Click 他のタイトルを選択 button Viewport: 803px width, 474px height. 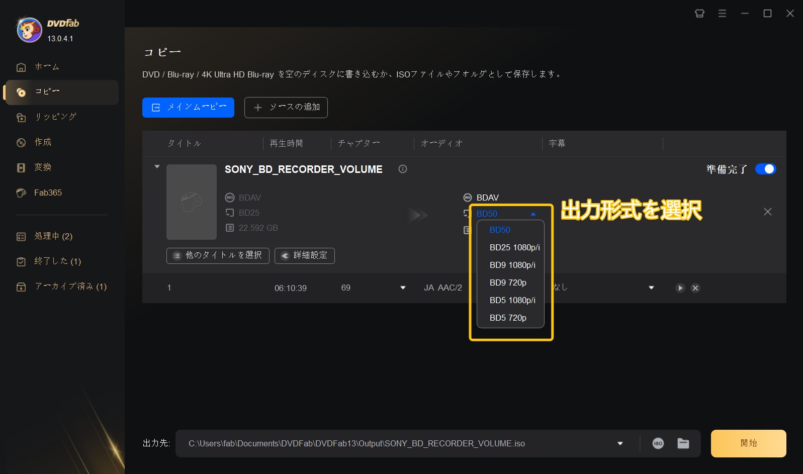click(x=218, y=255)
